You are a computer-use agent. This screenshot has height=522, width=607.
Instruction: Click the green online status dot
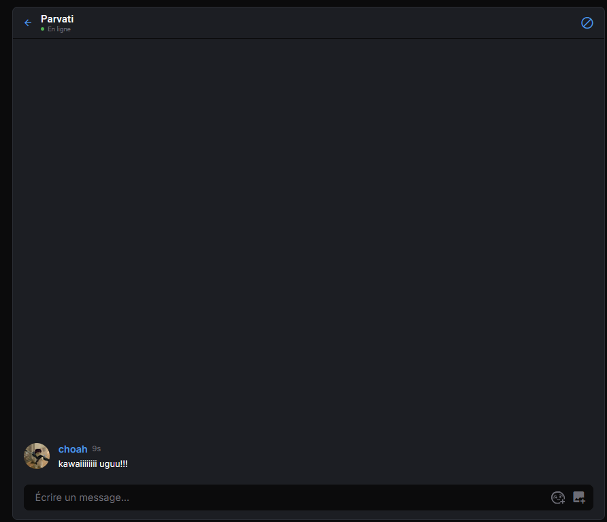(43, 29)
